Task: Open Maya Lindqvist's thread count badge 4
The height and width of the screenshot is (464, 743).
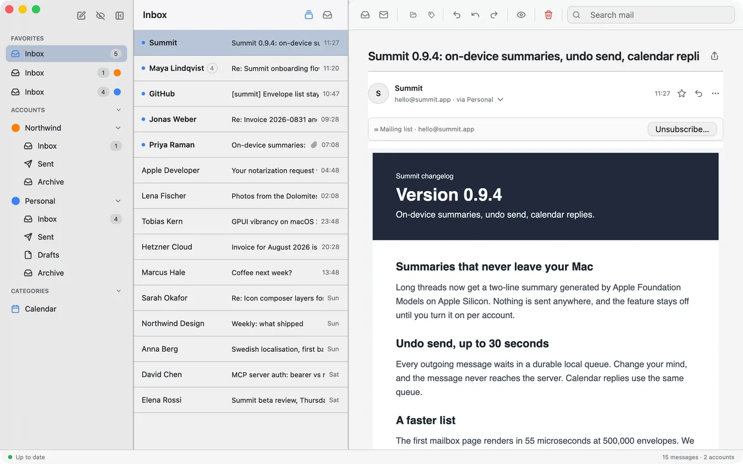Action: (212, 68)
